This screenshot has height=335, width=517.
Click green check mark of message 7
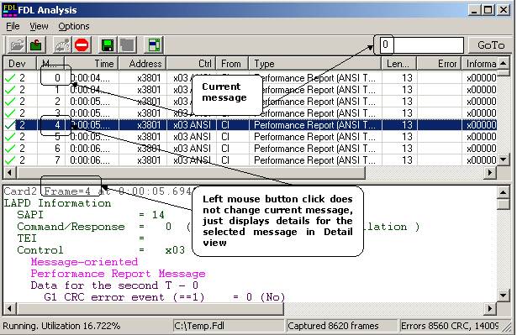point(10,160)
